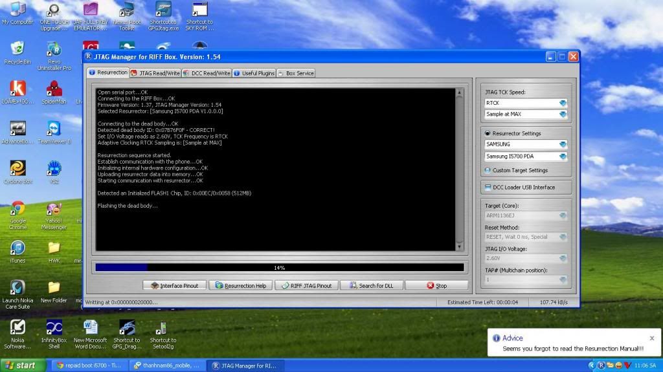Image resolution: width=663 pixels, height=372 pixels.
Task: Switch to repaid boot i5700 Chrome taskbar item
Action: (90, 366)
